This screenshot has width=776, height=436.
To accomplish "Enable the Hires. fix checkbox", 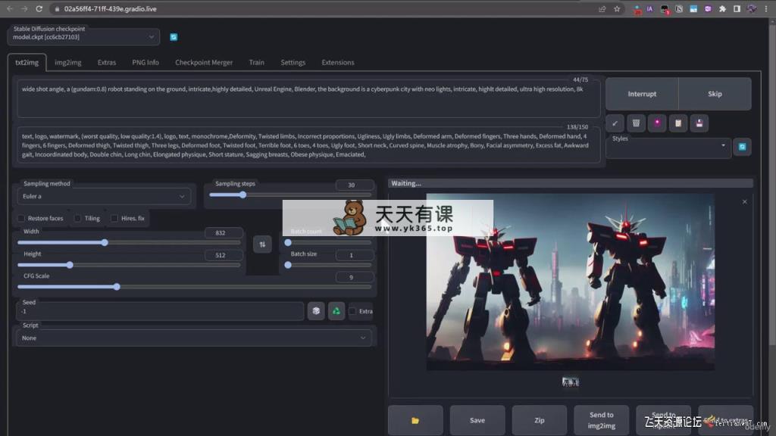I will [114, 218].
